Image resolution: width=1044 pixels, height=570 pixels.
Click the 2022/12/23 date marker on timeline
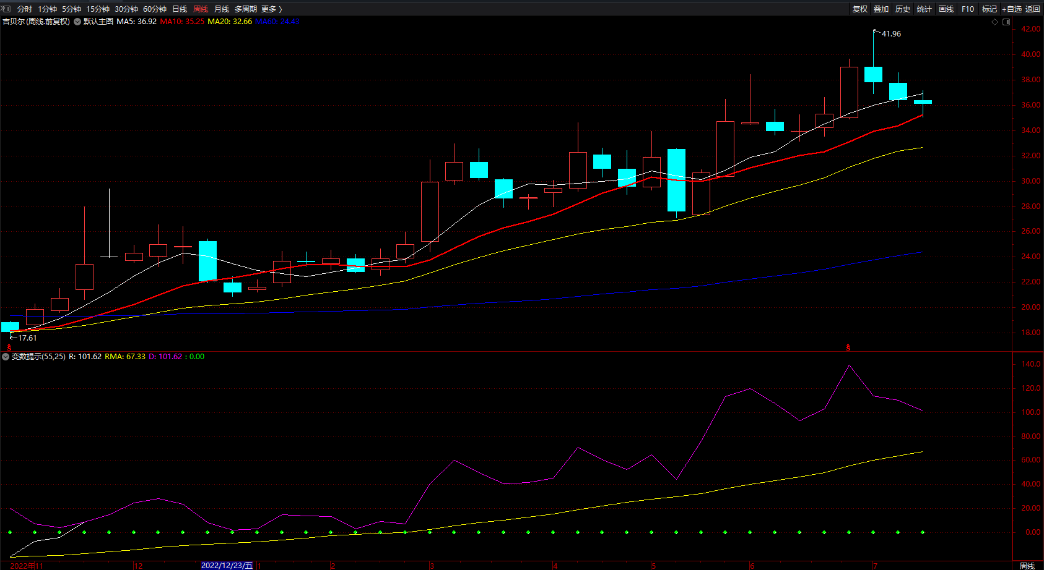[227, 565]
